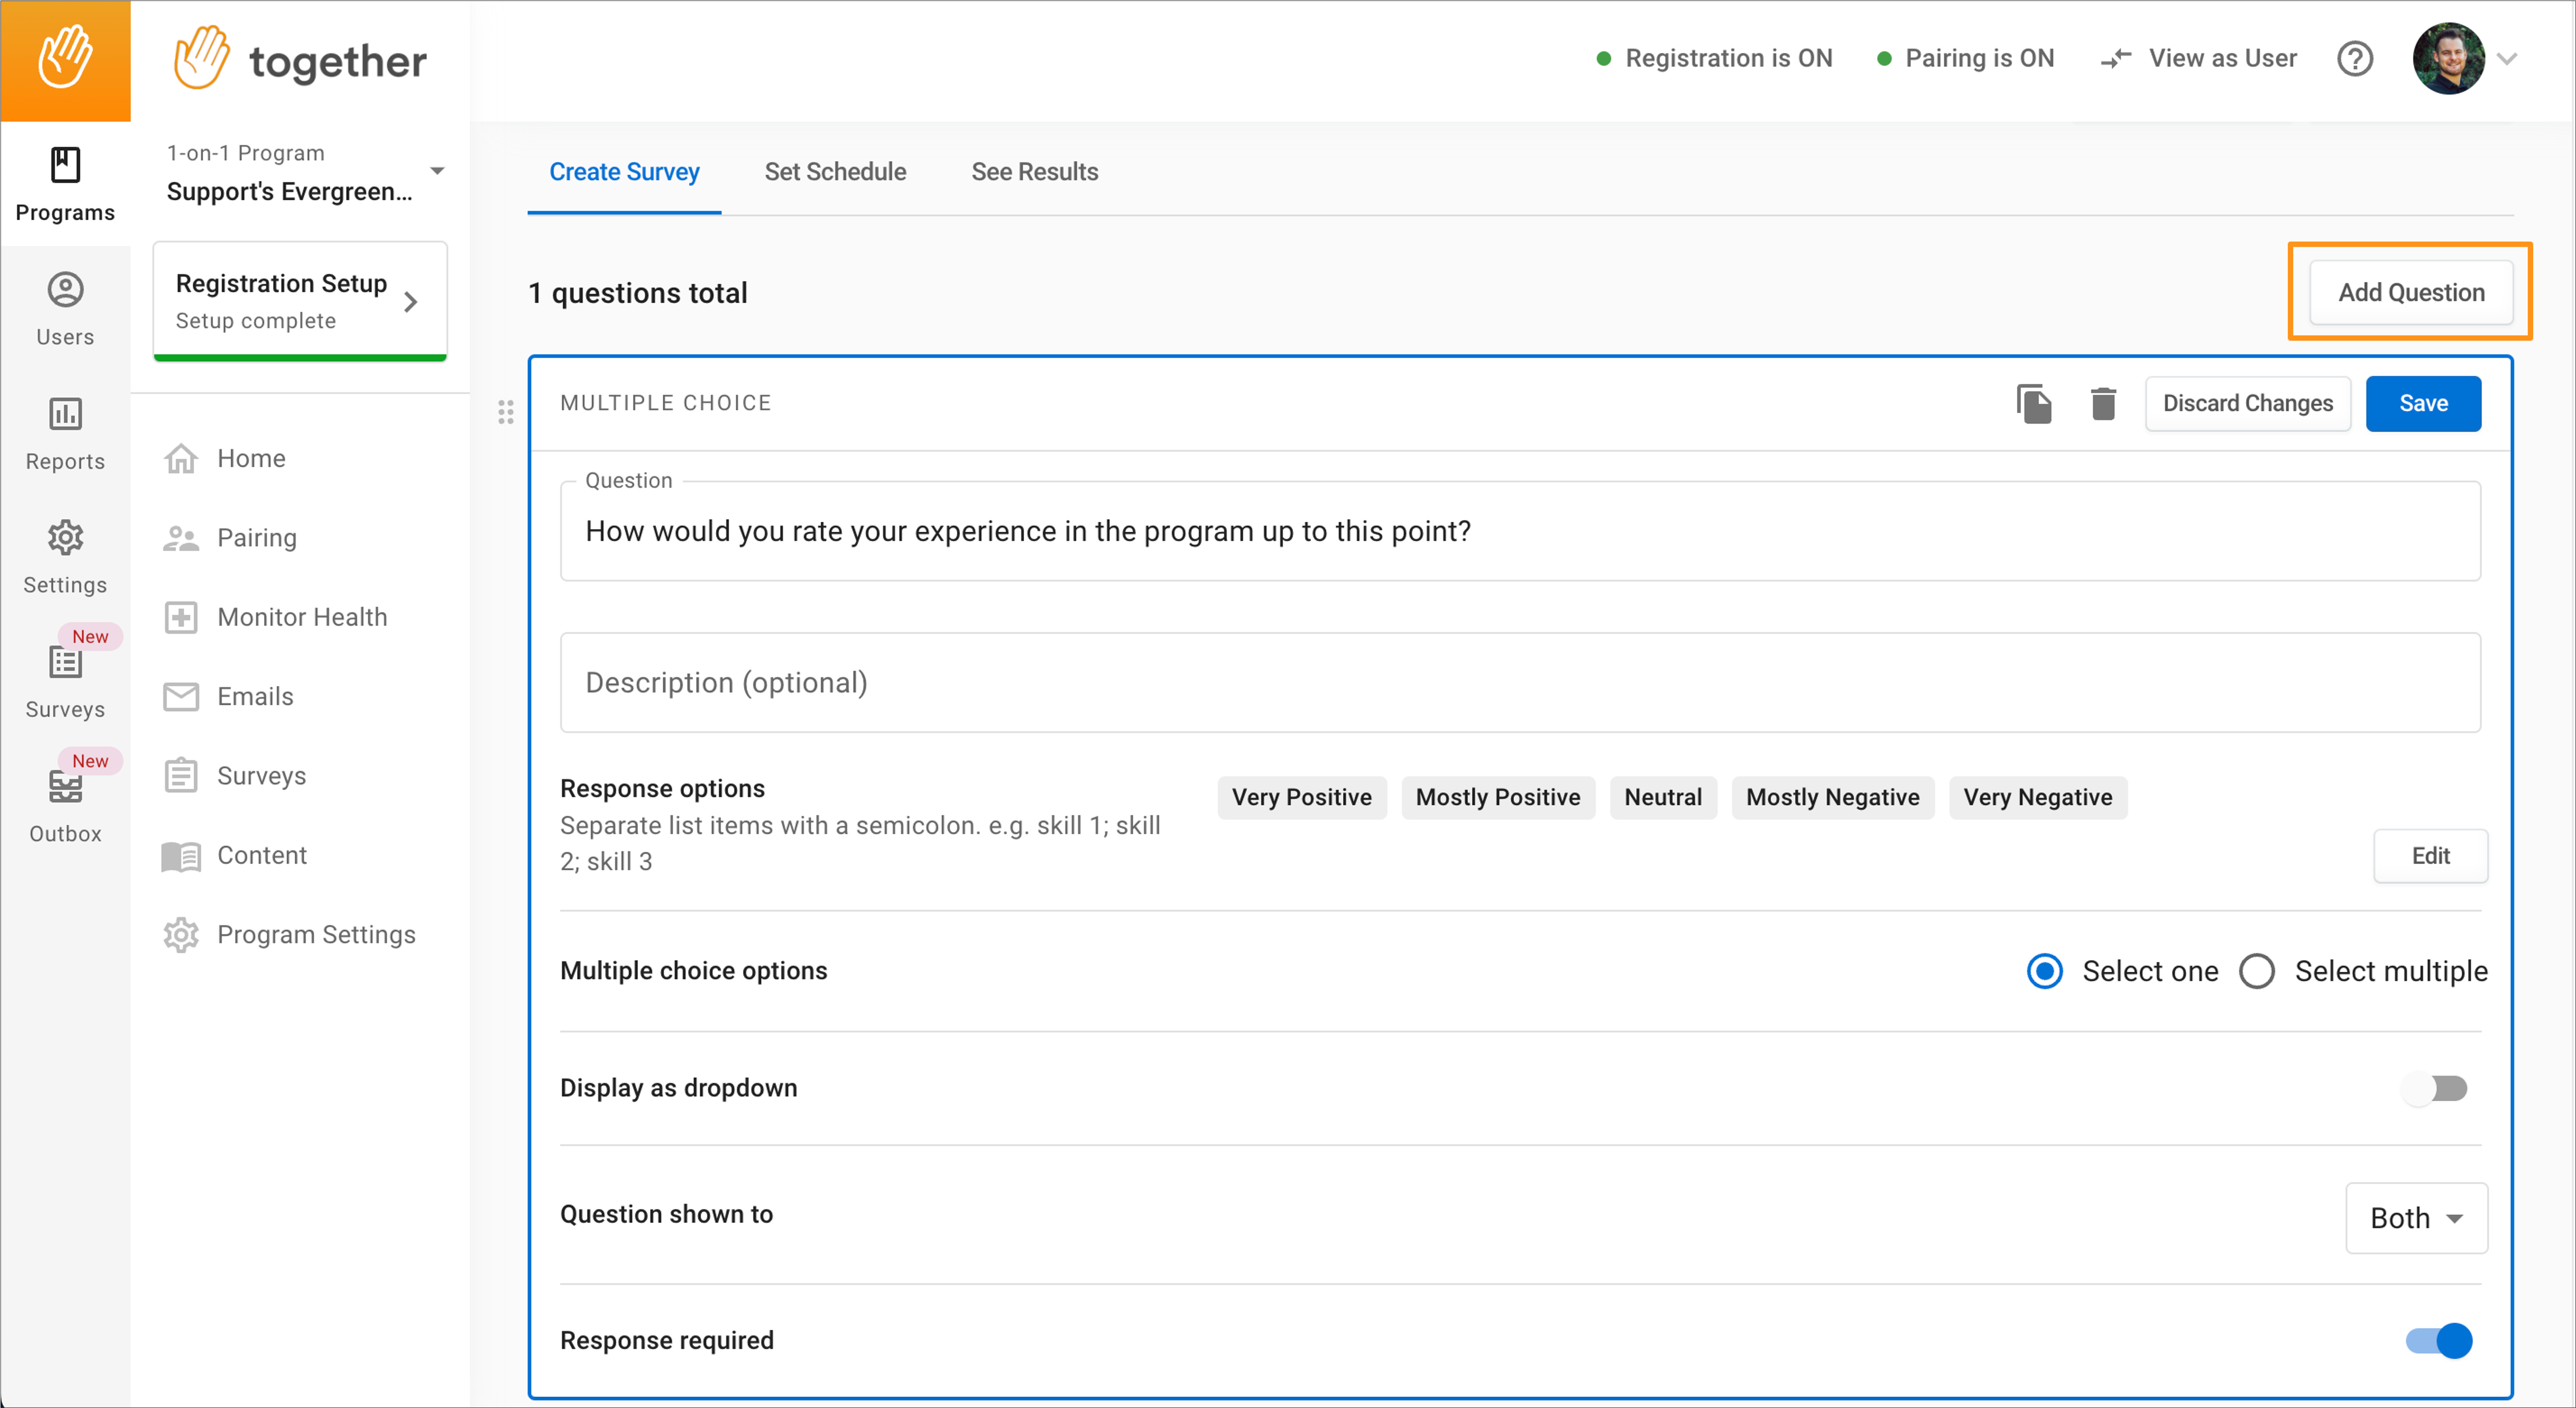Open the help question mark icon
The height and width of the screenshot is (1408, 2576).
[x=2355, y=58]
